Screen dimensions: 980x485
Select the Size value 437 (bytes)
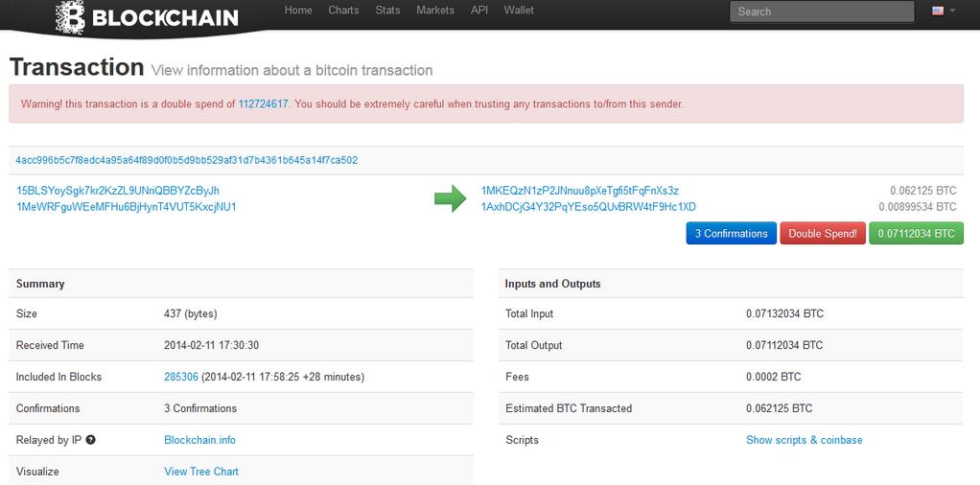point(191,313)
